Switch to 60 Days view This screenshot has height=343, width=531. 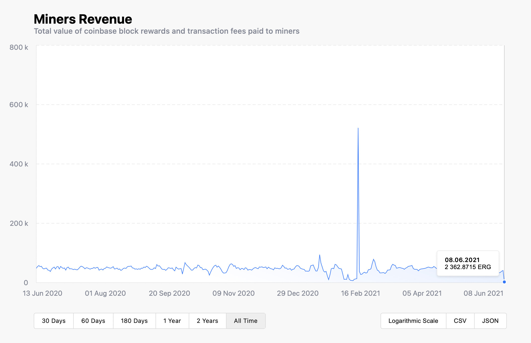pyautogui.click(x=93, y=321)
